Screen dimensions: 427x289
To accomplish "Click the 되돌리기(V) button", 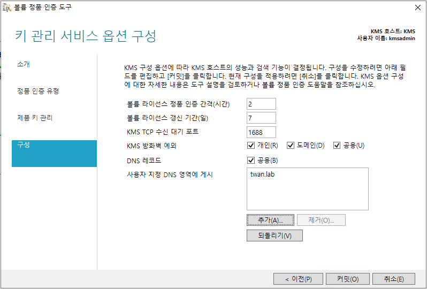I will (x=275, y=235).
